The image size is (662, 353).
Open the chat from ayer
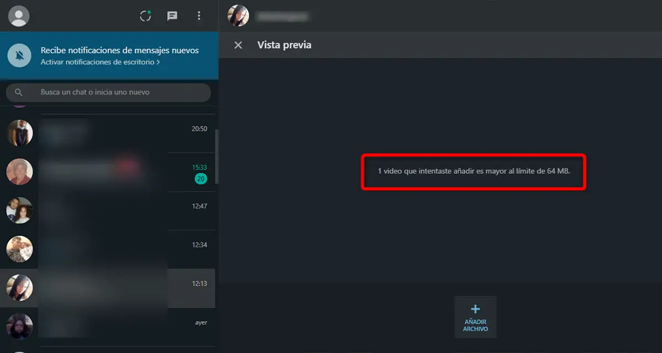coord(108,327)
